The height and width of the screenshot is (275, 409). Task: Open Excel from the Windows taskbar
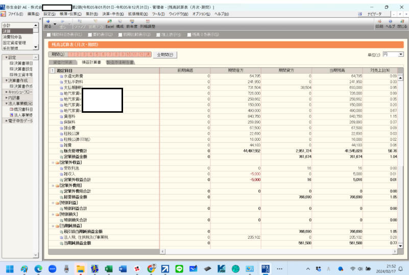point(109,268)
